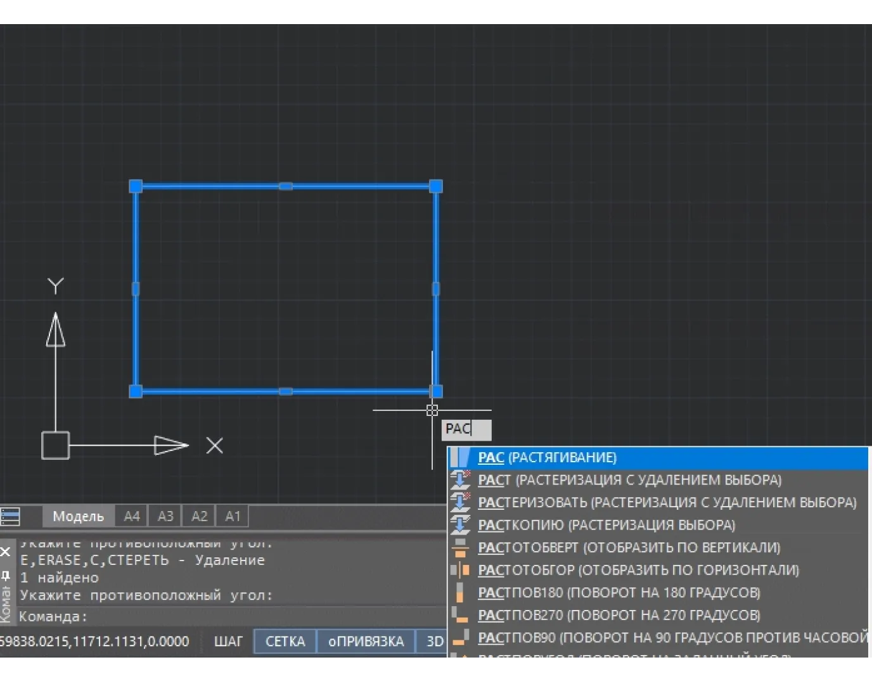872x681 pixels.
Task: Click the РАСТОТОБГОР horizontal flip icon
Action: (x=460, y=570)
